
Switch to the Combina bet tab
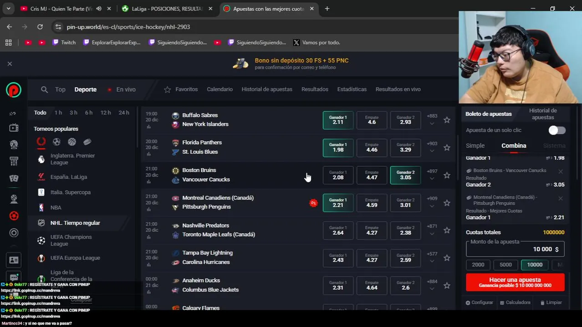pyautogui.click(x=514, y=146)
